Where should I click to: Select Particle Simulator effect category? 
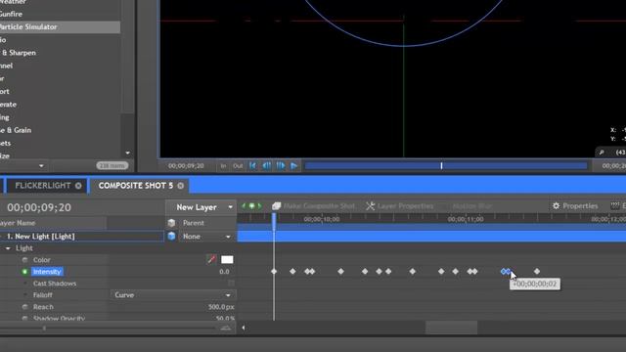tap(60, 27)
